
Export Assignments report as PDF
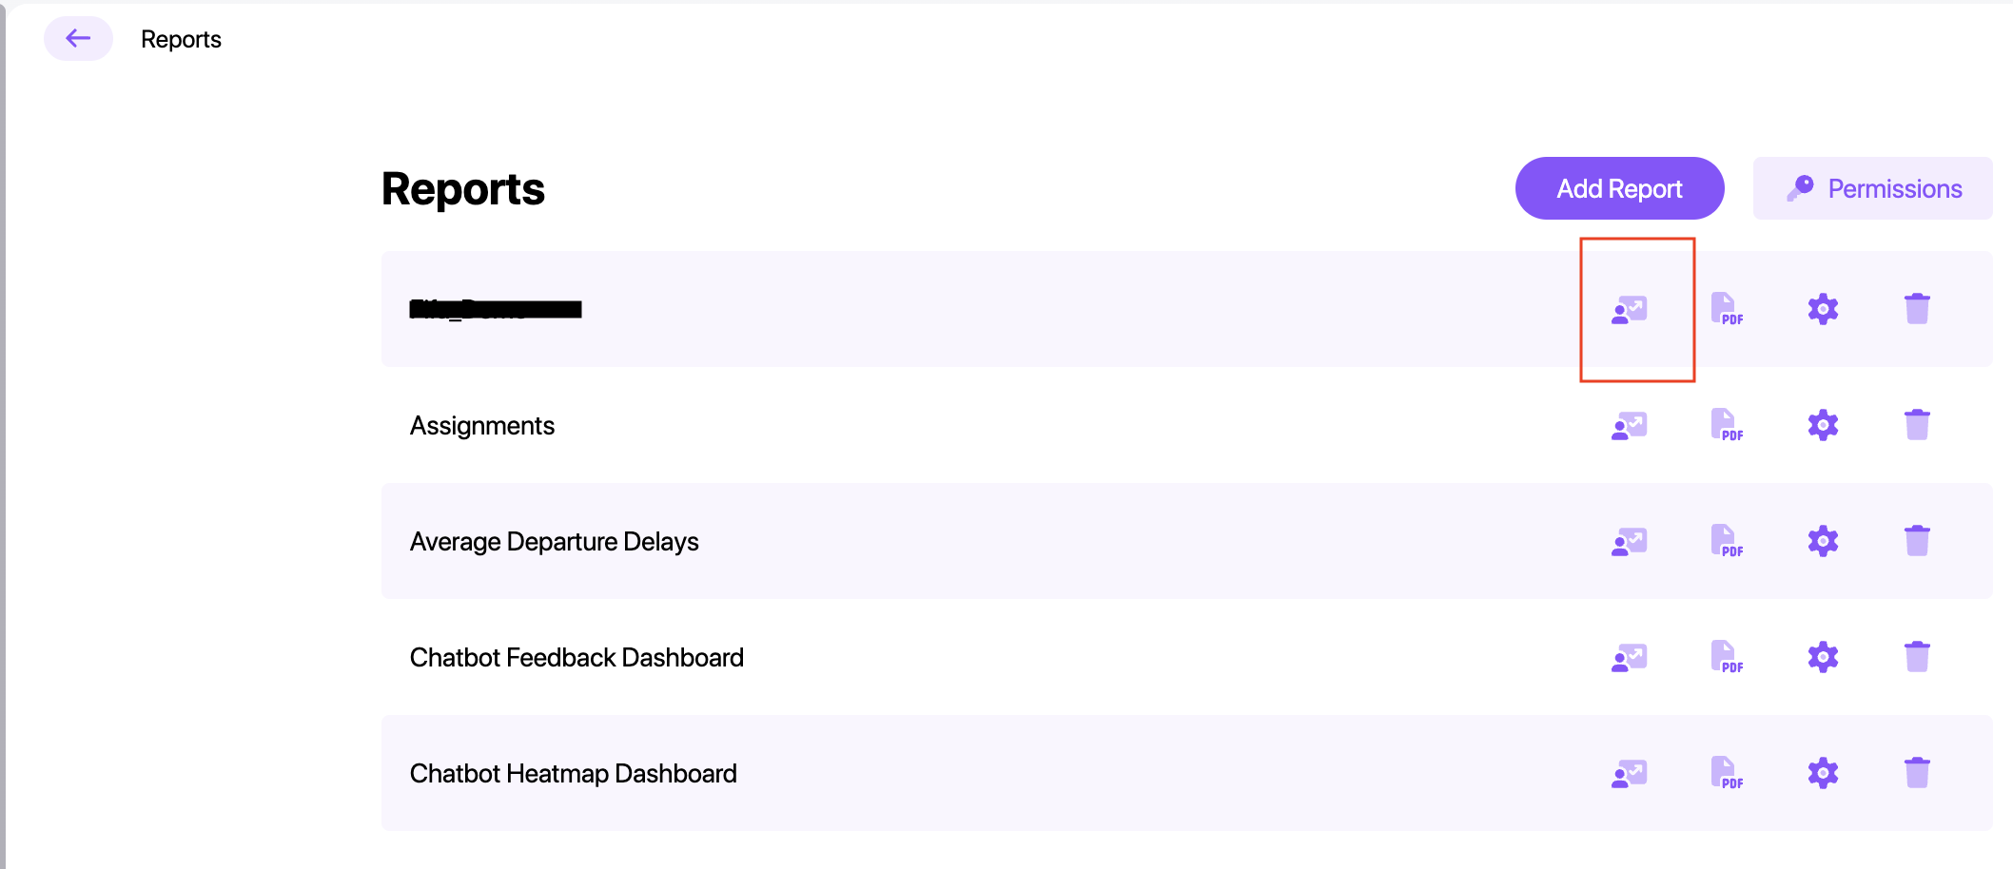(1726, 425)
